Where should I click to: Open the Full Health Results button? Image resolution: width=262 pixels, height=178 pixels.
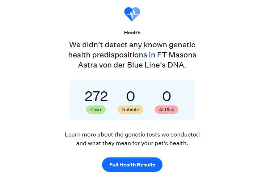tap(132, 165)
